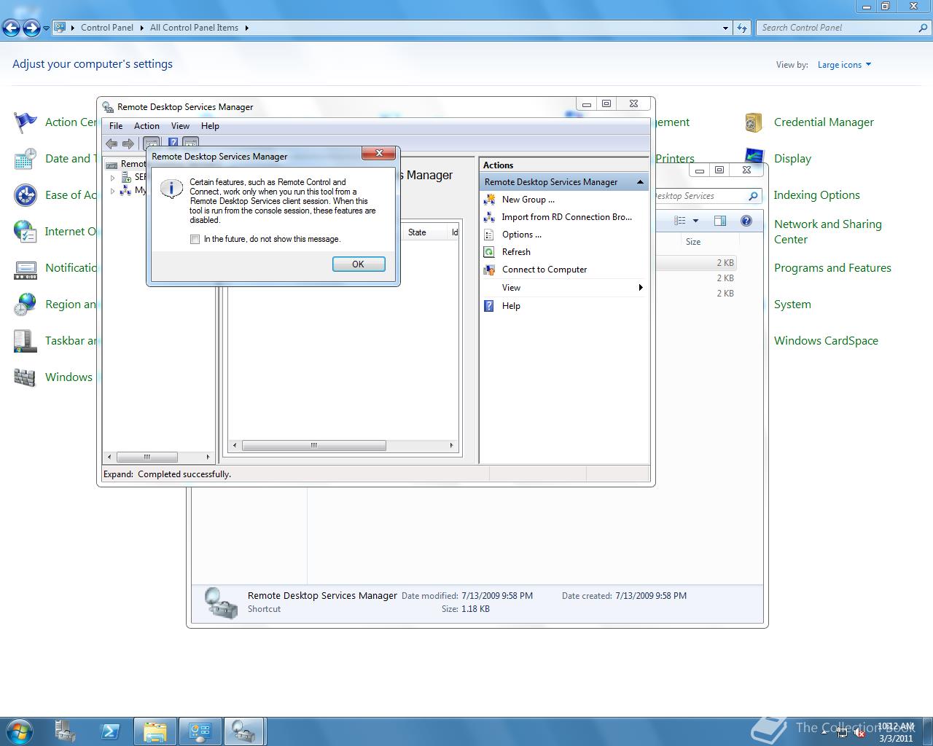Check 'In the future, do not show this message'
The width and height of the screenshot is (933, 746).
click(x=195, y=239)
